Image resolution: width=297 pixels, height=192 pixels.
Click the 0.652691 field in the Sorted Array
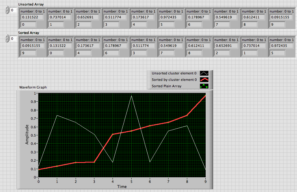click(x=226, y=46)
